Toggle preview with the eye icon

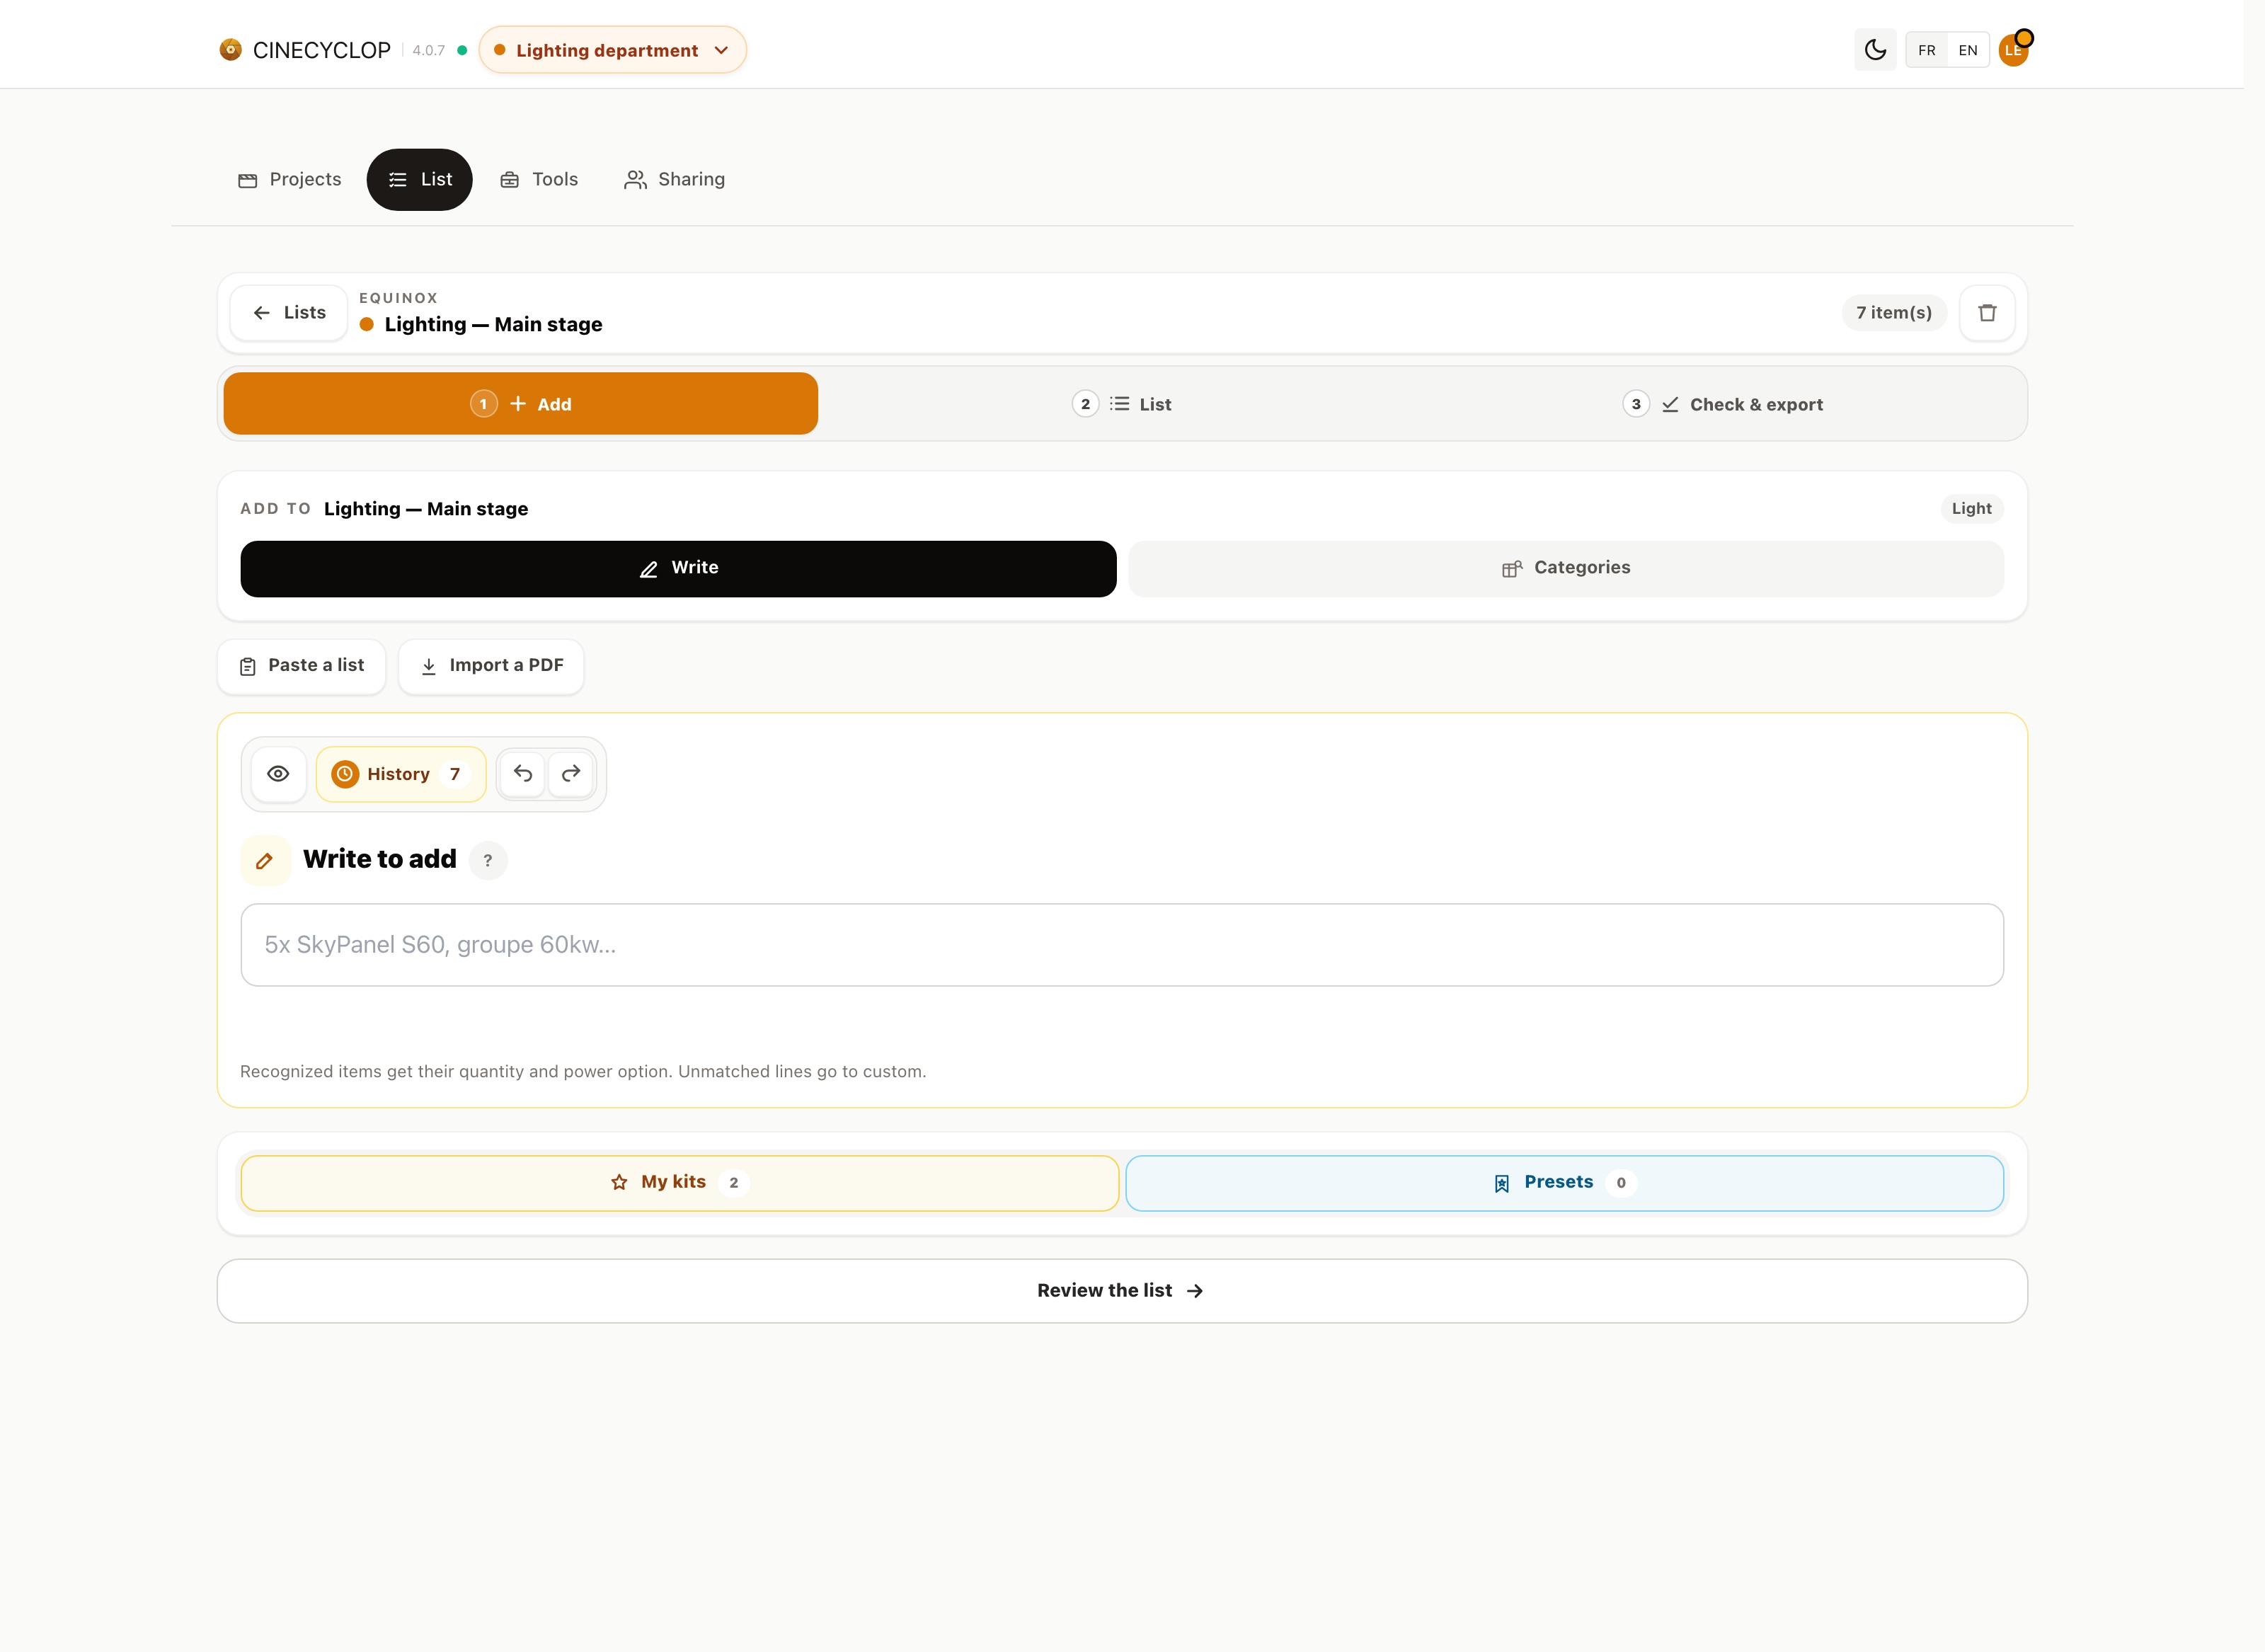(x=279, y=774)
